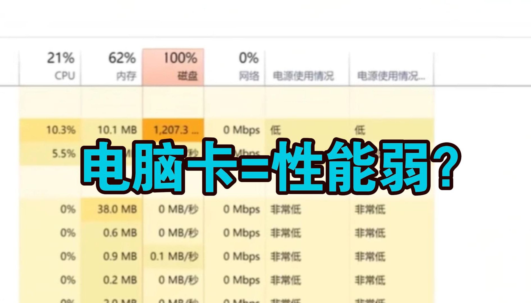Select the 38.0 MB memory cell
Screen dimensions: 531x303
(111, 209)
